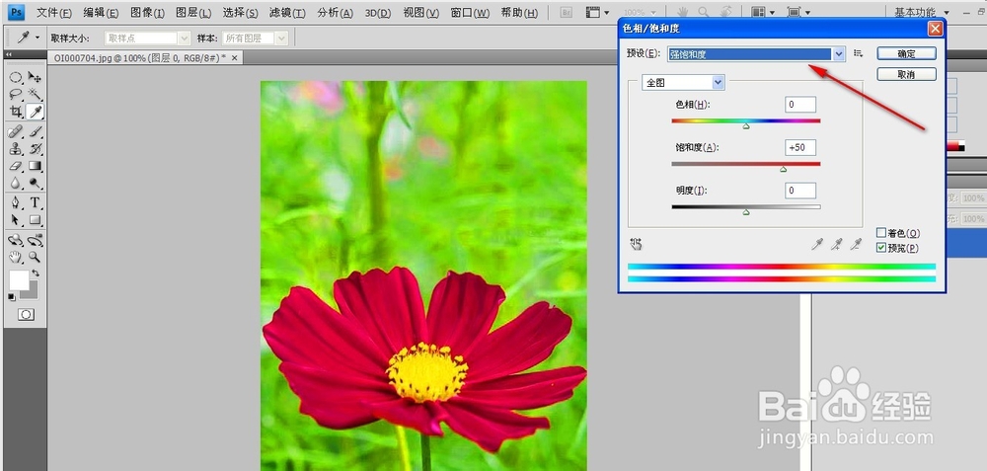
Task: Select the Hand tool in toolbox
Action: (x=16, y=257)
